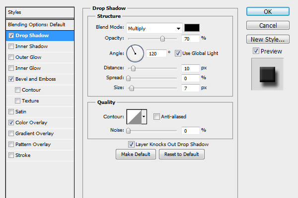
Task: Disable the Preview checkbox
Action: pos(256,51)
